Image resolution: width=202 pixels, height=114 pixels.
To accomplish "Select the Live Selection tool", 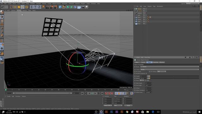I will [x=11, y=7].
